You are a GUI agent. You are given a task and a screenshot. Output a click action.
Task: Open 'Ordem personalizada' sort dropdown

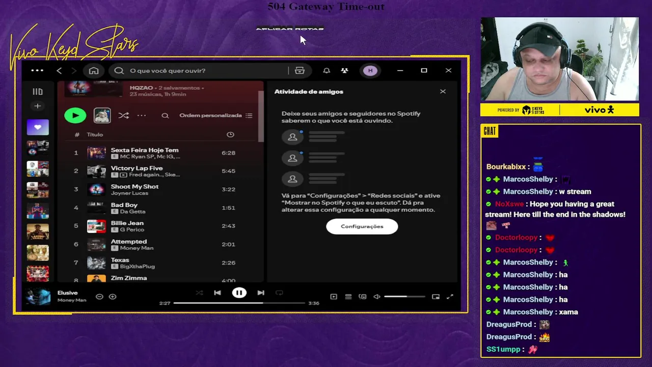click(x=216, y=116)
